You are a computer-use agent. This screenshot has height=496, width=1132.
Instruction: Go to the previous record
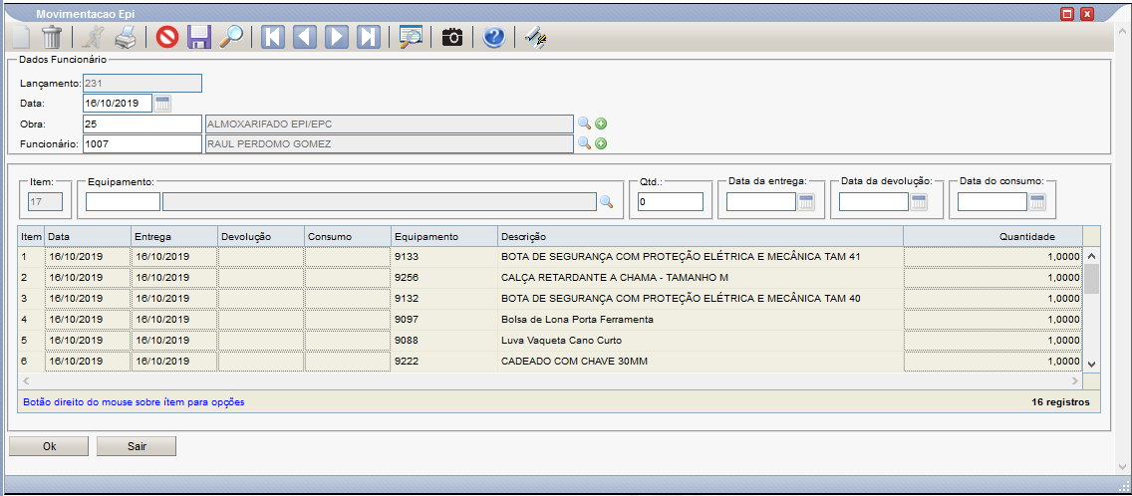pos(305,37)
